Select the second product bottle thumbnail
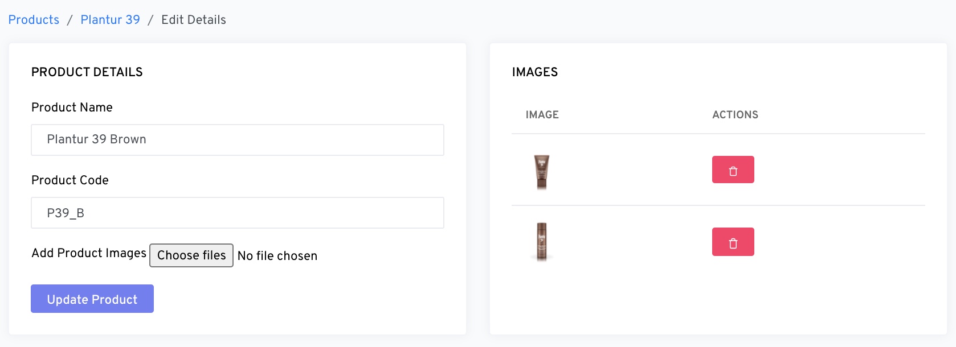This screenshot has width=956, height=347. click(541, 242)
